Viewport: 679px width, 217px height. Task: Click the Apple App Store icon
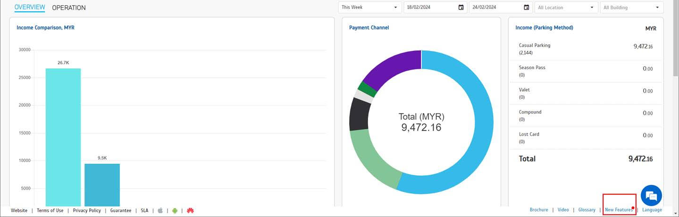[160, 210]
